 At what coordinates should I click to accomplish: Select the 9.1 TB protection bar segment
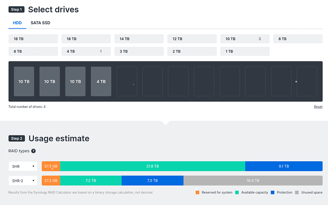tap(284, 166)
